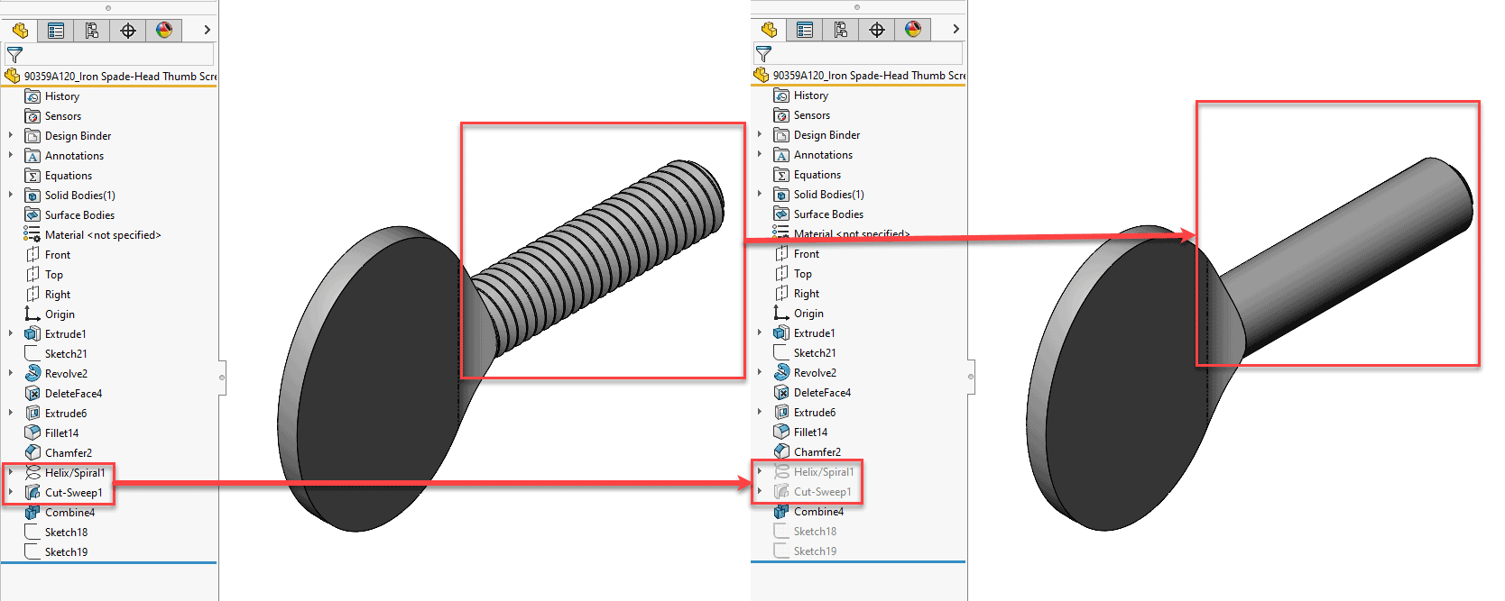Show more manager tabs arrow in right panel
Viewport: 1505px width, 601px height.
[956, 30]
